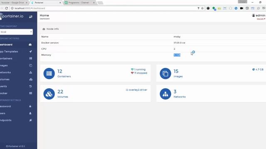The image size is (266, 149).
Task: Open Events in the sidebar
Action: (18, 86)
